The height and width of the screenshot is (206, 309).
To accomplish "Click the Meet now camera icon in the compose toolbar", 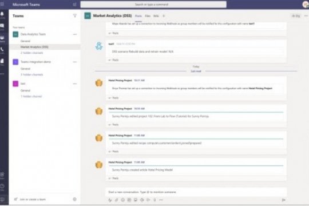I will point(142,200).
